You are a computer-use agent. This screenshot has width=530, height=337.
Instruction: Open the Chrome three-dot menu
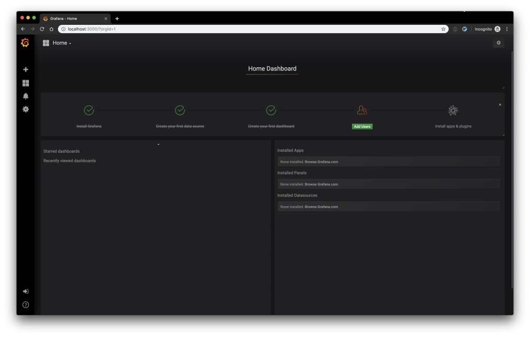click(x=507, y=29)
